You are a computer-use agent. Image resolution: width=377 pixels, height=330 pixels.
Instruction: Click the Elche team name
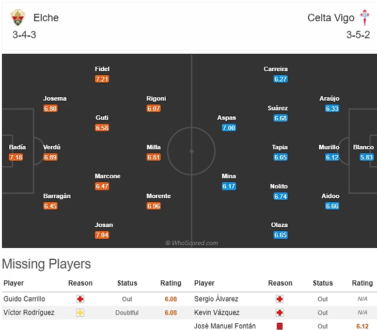click(46, 18)
